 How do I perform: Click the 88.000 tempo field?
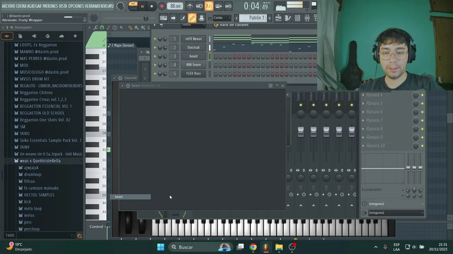point(175,6)
